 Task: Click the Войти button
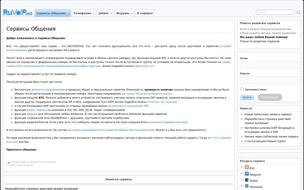pos(247,98)
